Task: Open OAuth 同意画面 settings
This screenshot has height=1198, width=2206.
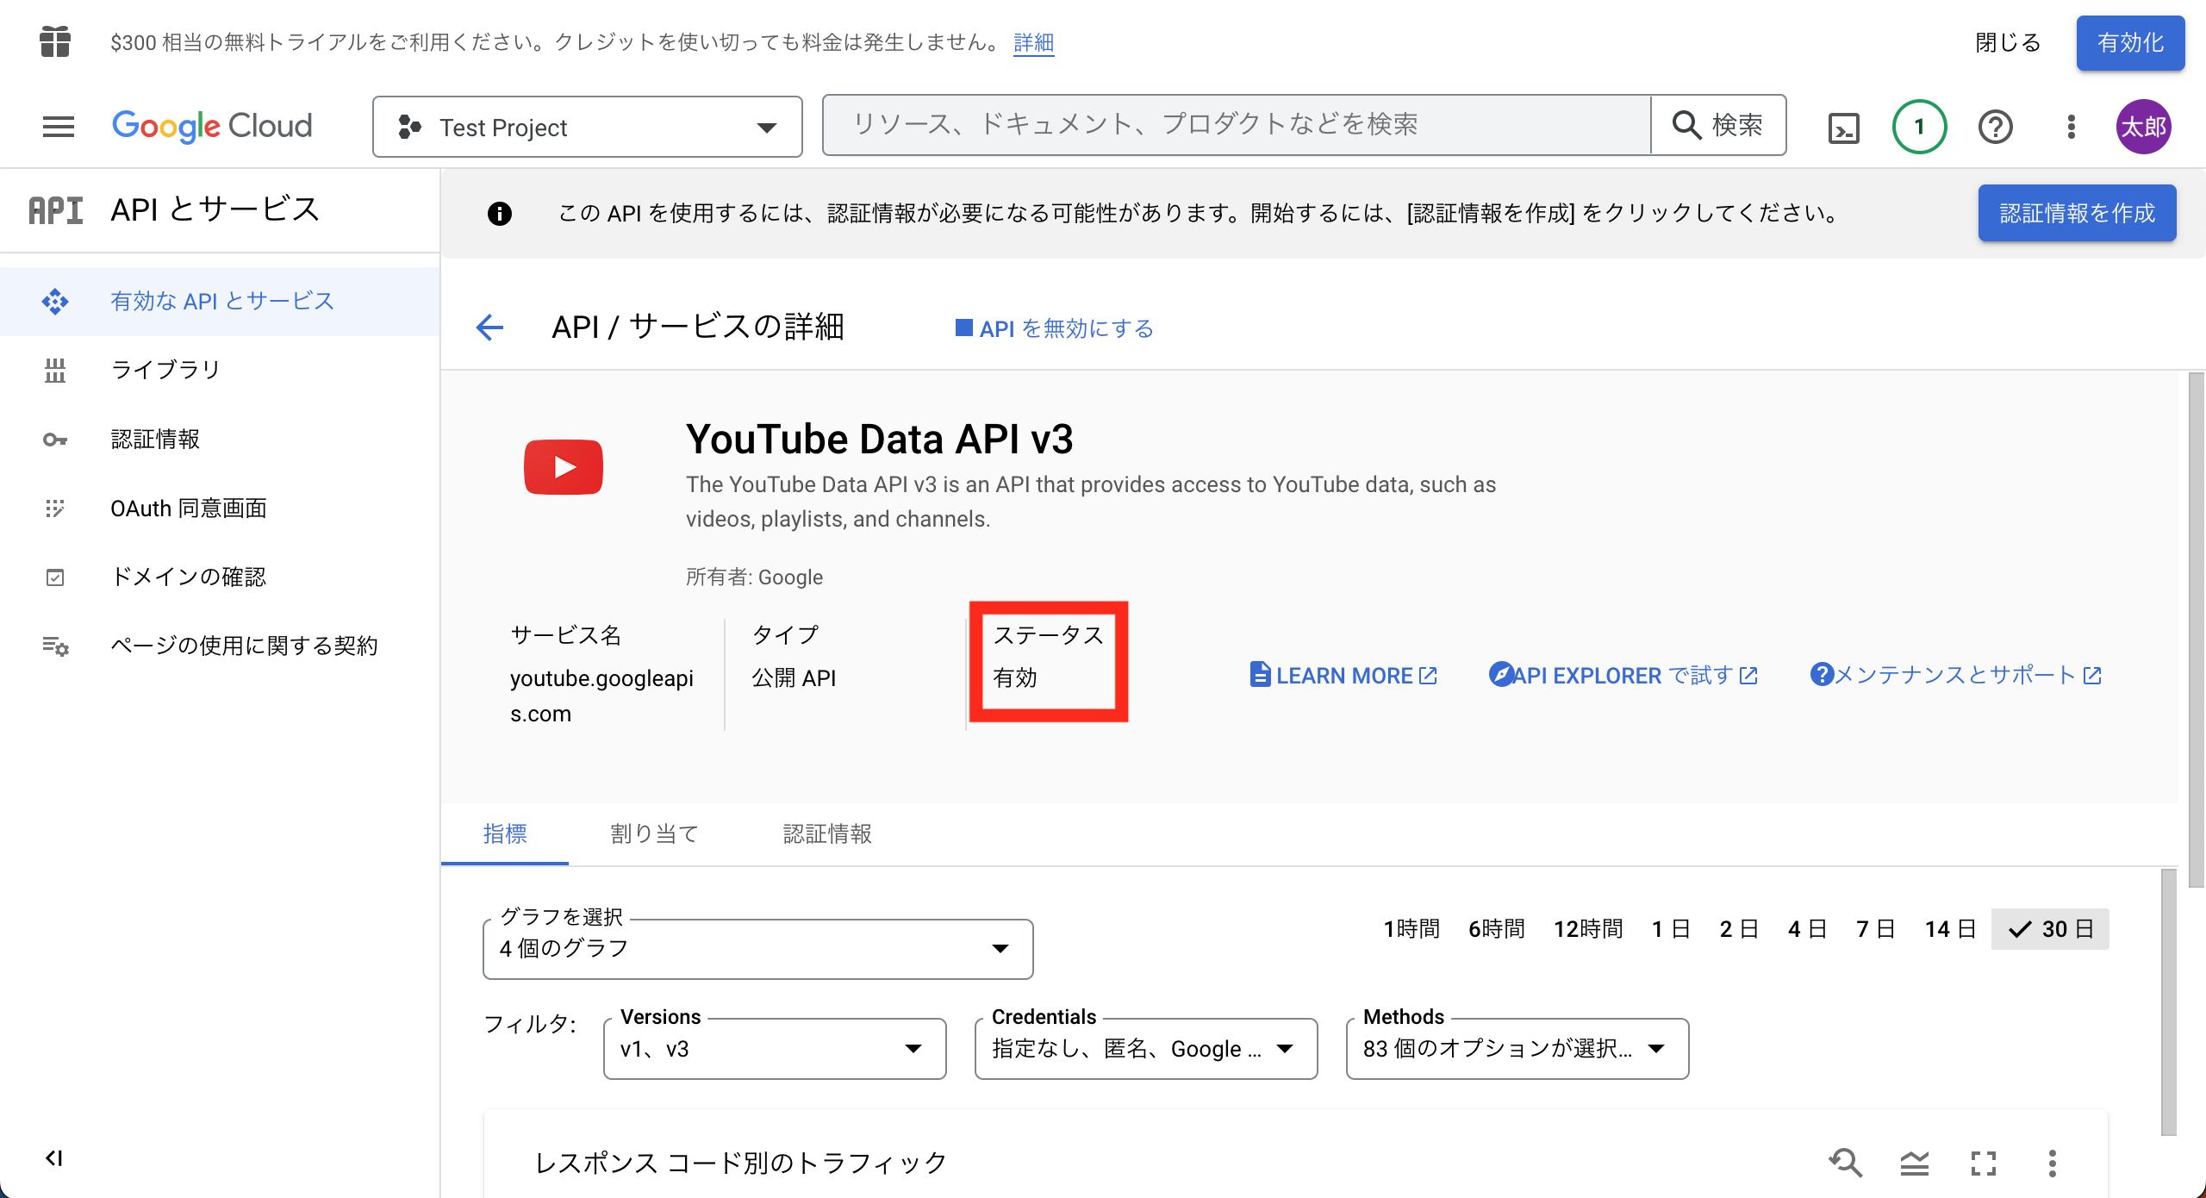Action: click(188, 508)
